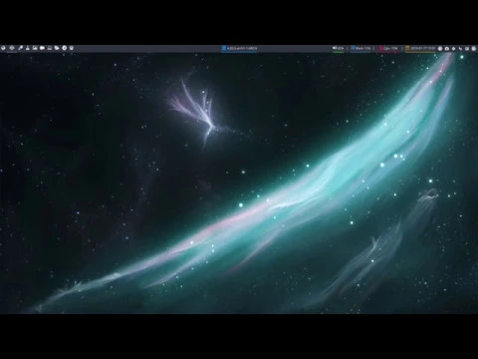Click the stacked files workspace icon

point(57,48)
